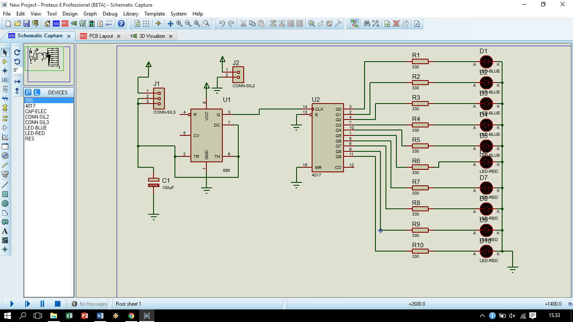Viewport: 573px width, 322px height.
Task: Select 4017 in the DEVICES list
Action: click(49, 106)
